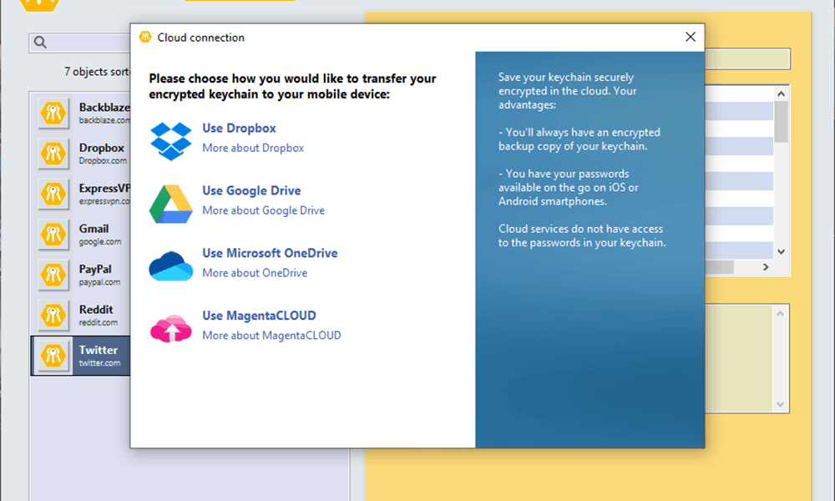
Task: Click the Microsoft OneDrive cloud icon
Action: pos(170,266)
